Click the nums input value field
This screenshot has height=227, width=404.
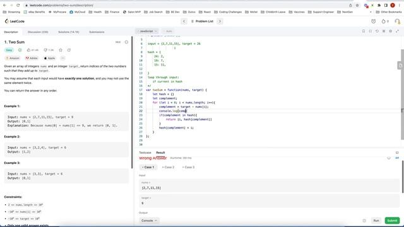269,186
